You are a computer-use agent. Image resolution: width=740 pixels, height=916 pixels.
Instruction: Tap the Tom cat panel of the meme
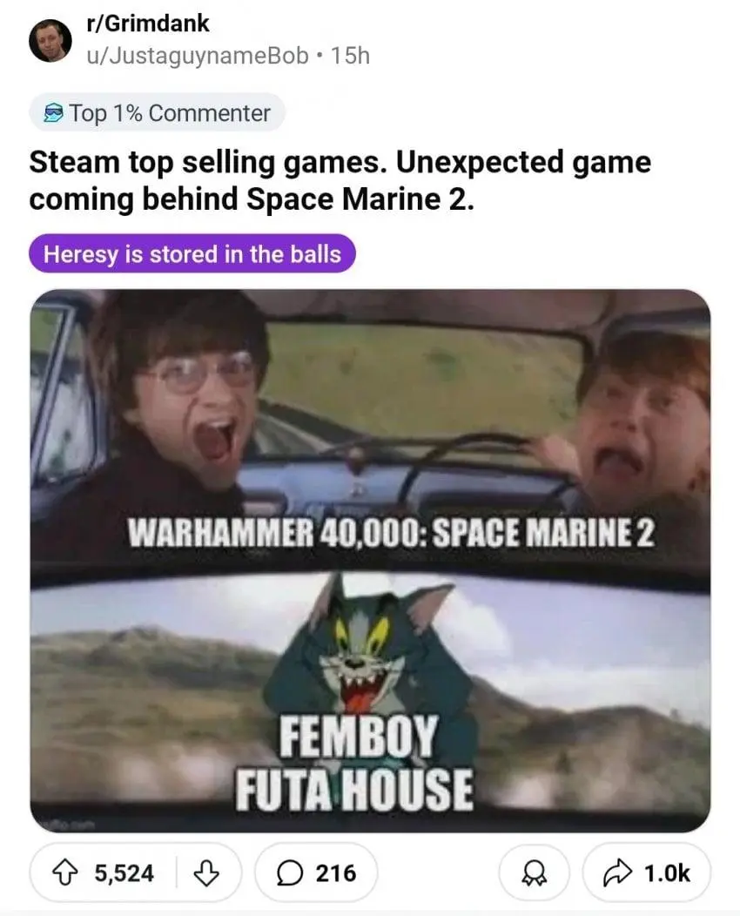pos(370,701)
